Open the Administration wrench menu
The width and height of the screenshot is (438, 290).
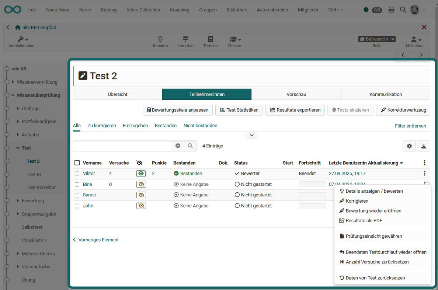(x=21, y=41)
